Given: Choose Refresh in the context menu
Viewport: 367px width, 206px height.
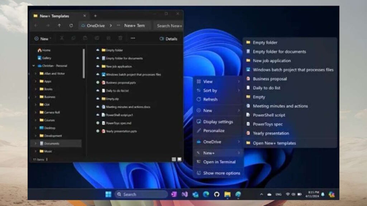Looking at the screenshot, I should point(218,99).
